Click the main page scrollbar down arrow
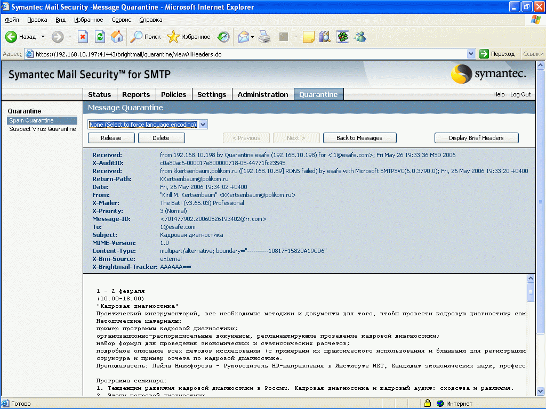 click(x=540, y=391)
